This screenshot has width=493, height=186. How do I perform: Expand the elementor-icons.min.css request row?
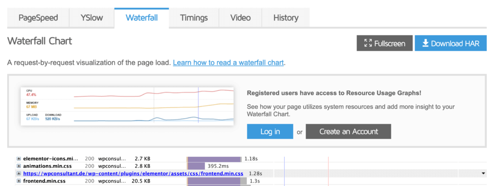[19, 159]
